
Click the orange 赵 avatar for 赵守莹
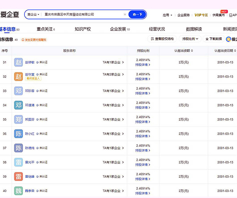tap(19, 76)
